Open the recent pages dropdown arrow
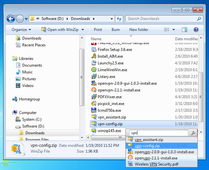Image resolution: width=209 pixels, height=170 pixels. pyautogui.click(x=26, y=19)
